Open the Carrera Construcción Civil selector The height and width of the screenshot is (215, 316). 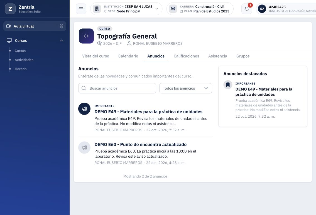tap(200, 9)
